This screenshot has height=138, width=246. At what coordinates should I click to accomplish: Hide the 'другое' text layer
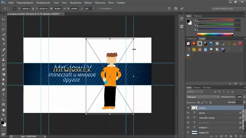tap(188, 113)
